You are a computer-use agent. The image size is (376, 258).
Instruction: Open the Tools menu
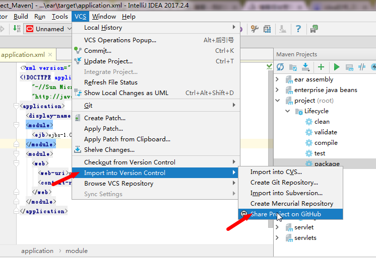coord(59,17)
